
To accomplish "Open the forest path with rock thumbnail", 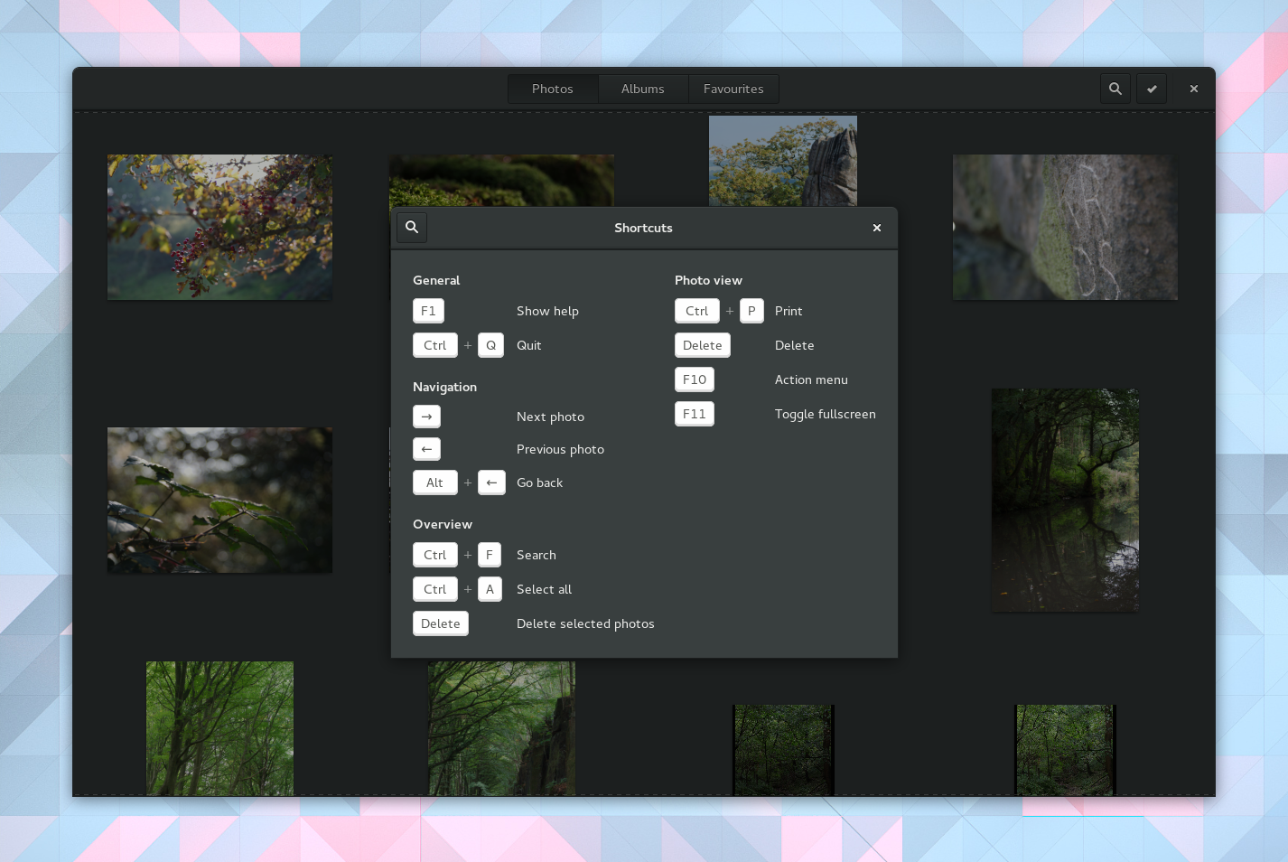I will click(x=501, y=728).
